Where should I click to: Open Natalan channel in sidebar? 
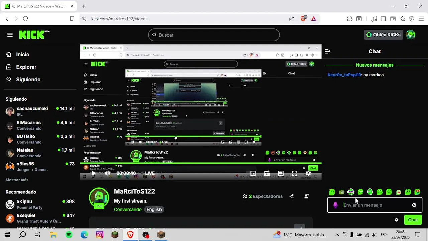(x=40, y=153)
